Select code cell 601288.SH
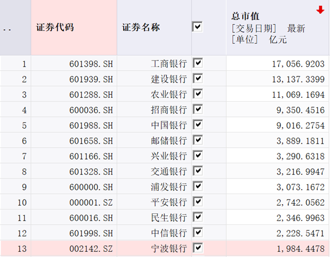The image size is (330, 257). point(74,94)
